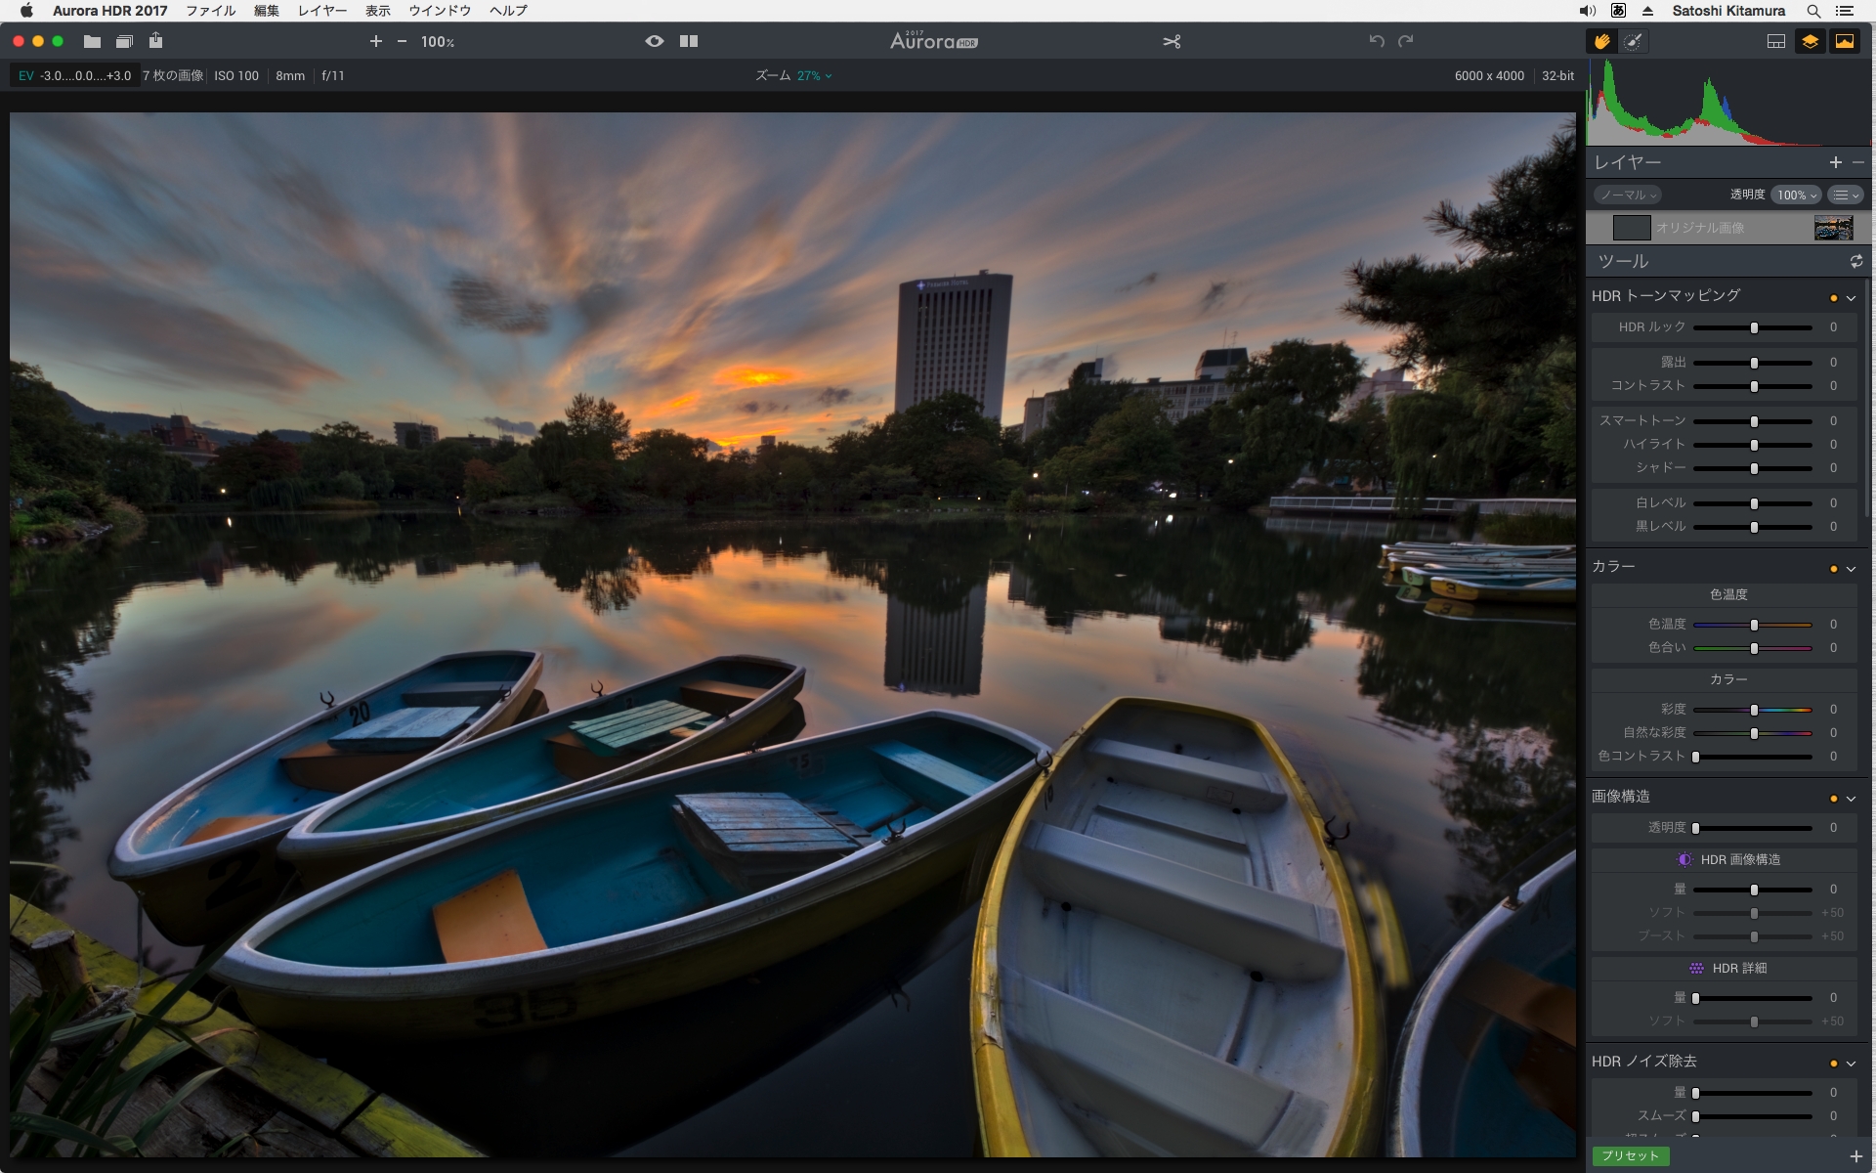Select the hand pan tool

point(1601,41)
